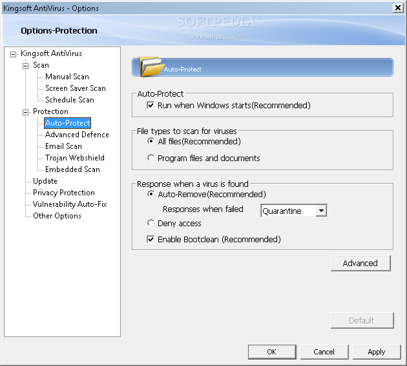Select the Kingsoft AntiVirus root label

(x=51, y=53)
